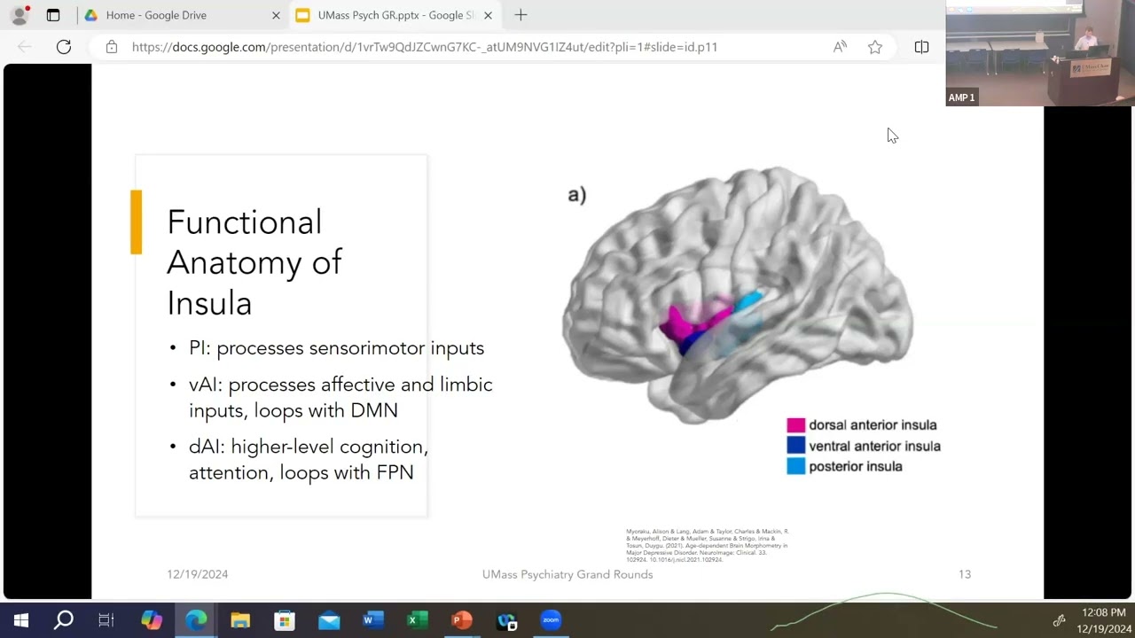Launch Word from the taskbar

coord(373,620)
